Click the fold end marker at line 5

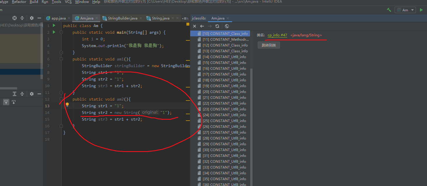click(x=61, y=52)
